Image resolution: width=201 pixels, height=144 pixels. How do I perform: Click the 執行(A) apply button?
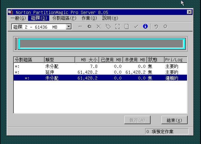(x=137, y=120)
